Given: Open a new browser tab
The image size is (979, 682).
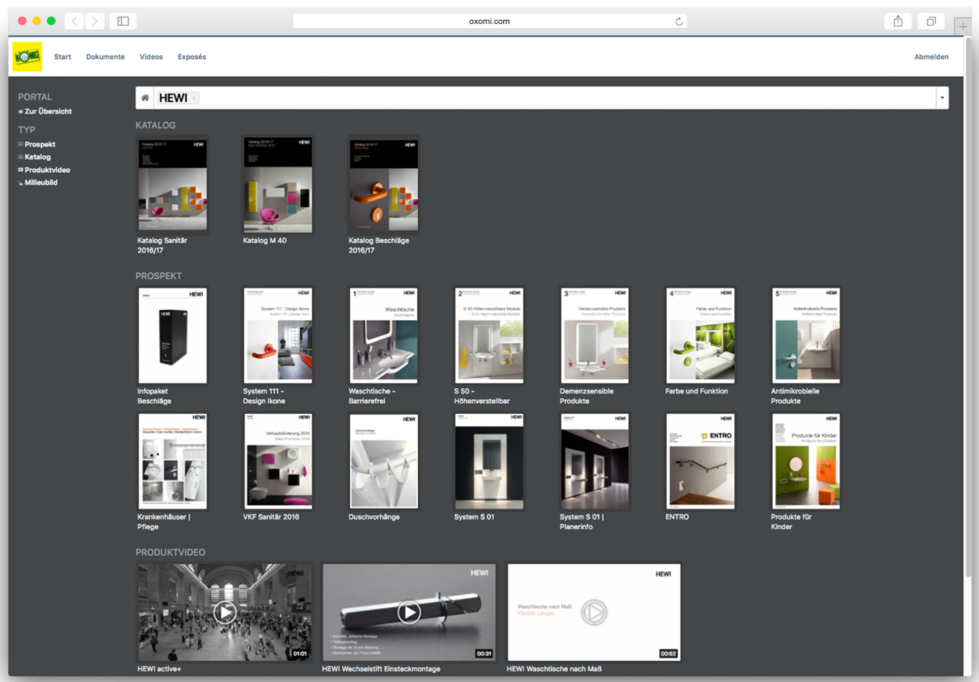Looking at the screenshot, I should (963, 26).
